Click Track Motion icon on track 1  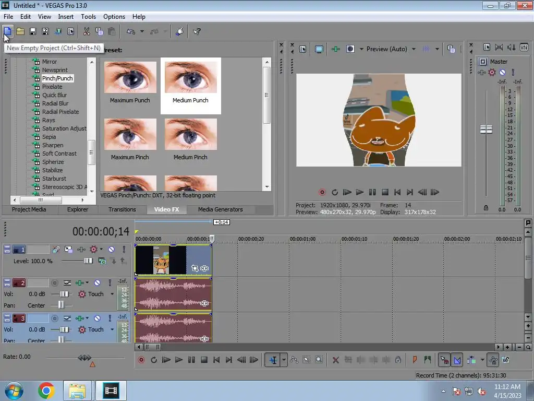pyautogui.click(x=68, y=250)
